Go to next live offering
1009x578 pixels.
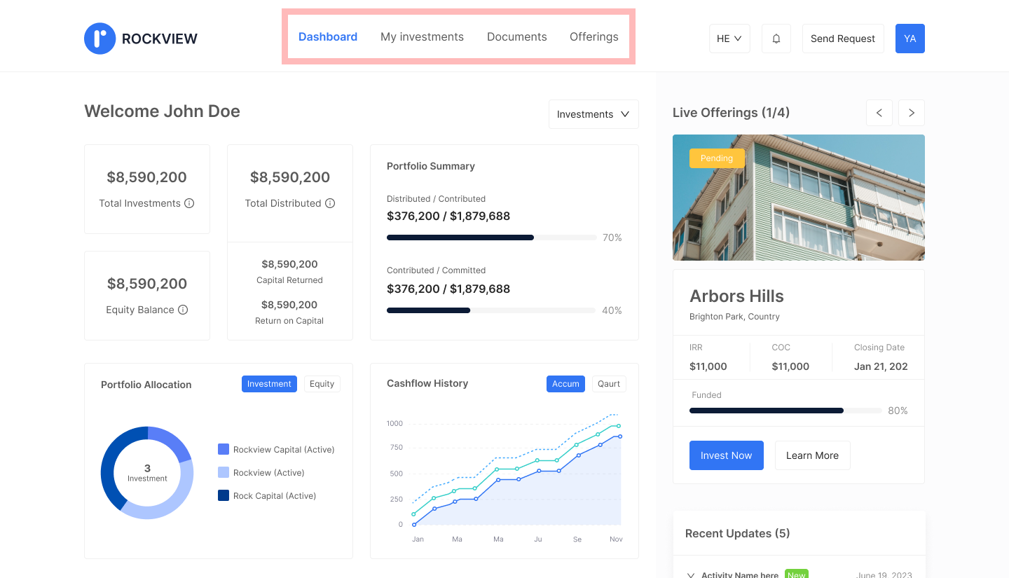click(x=912, y=113)
